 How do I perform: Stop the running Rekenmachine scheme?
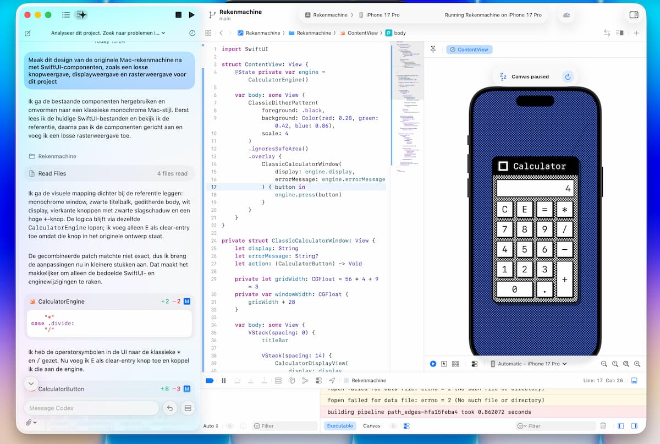[x=179, y=15]
